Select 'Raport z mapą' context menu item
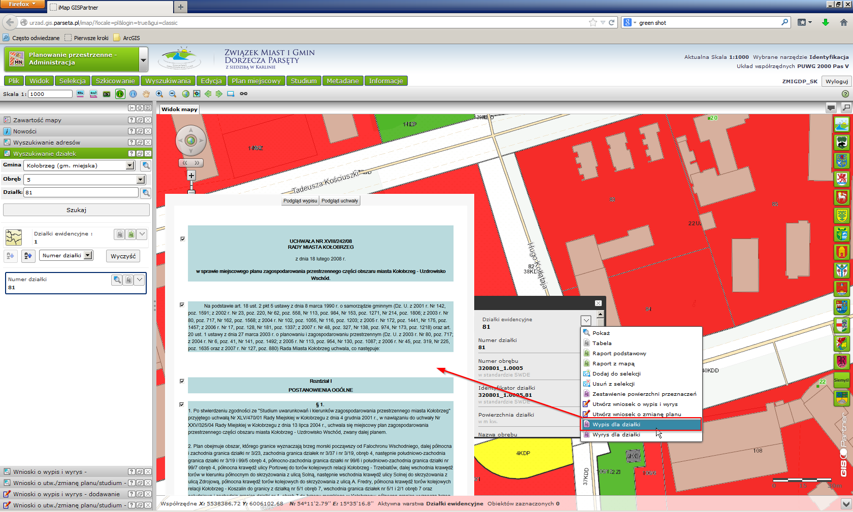 click(641, 363)
